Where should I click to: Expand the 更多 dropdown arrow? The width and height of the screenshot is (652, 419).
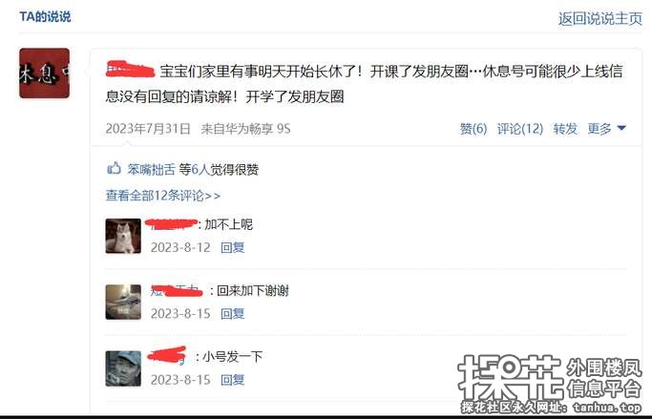[x=621, y=129]
